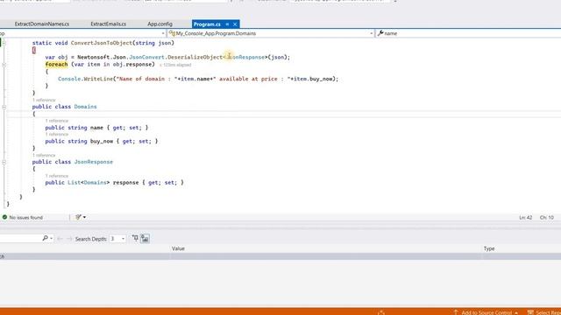Expand the project scope dropdown arrow

click(163, 33)
